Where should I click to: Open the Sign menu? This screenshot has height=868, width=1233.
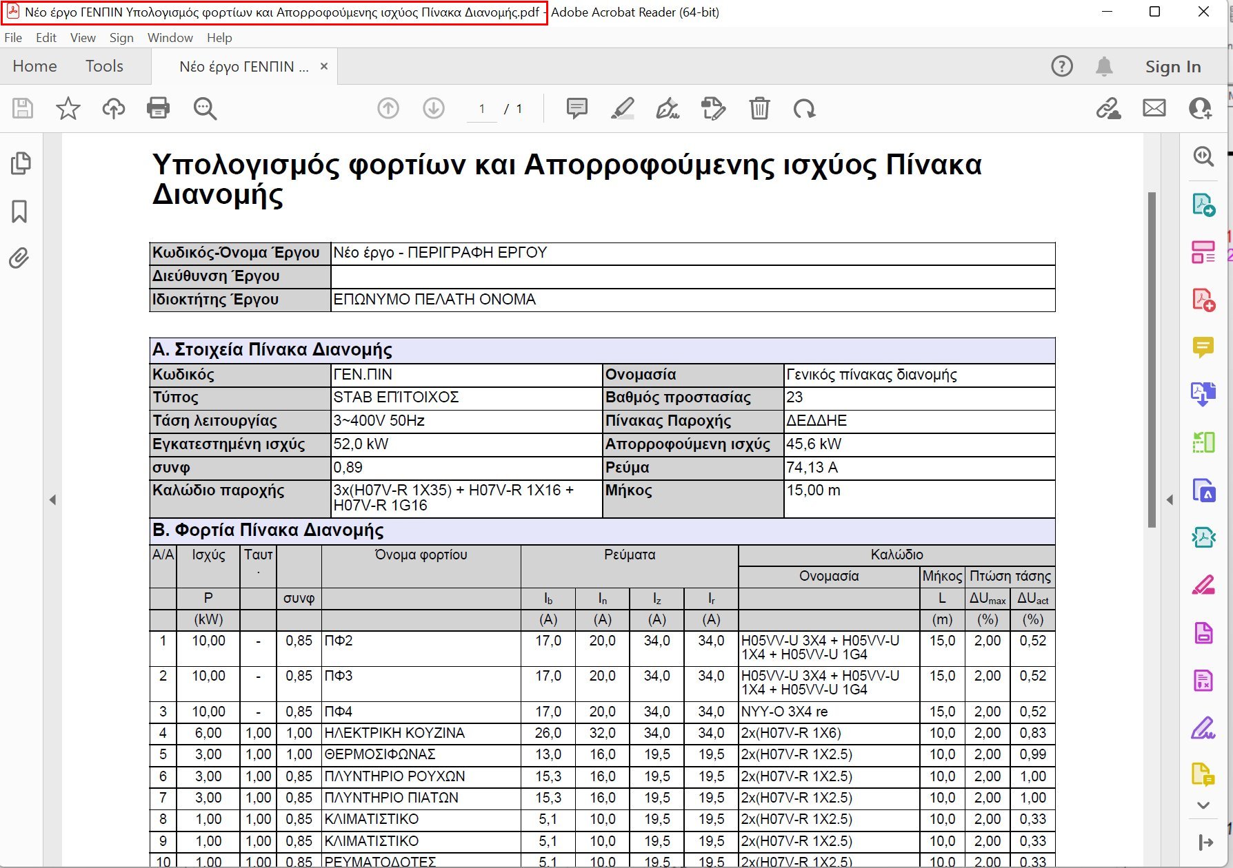(121, 38)
